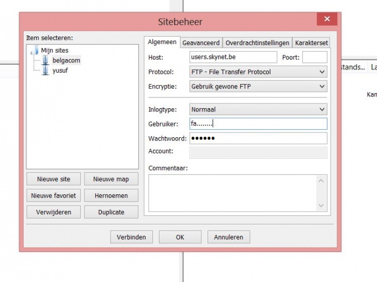The width and height of the screenshot is (377, 282).
Task: Switch to the Algemeen tab
Action: [162, 42]
